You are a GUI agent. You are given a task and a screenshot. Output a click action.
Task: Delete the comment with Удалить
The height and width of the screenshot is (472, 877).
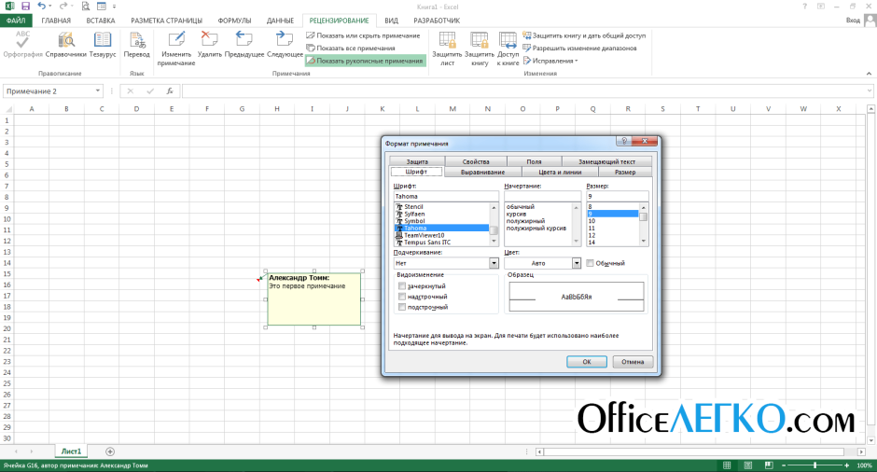[210, 44]
